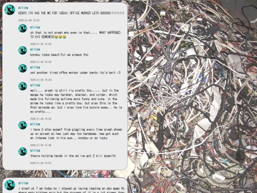Screen dimensions: 257x193
Task: Open avatar beside the 'WHAT HAPPENED TO HIS SEMENESS' reply
Action: [x=23, y=28]
